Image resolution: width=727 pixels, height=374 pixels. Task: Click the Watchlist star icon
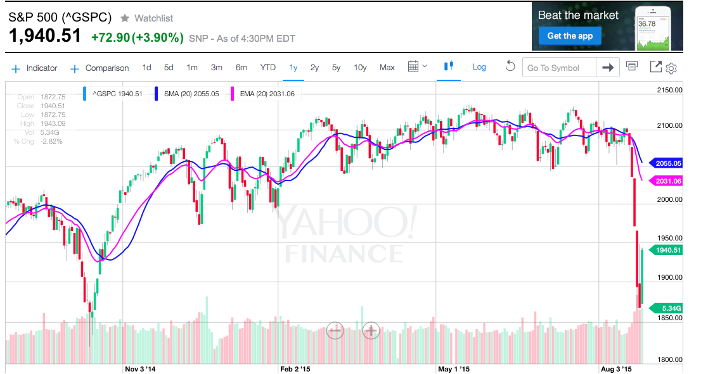click(x=125, y=18)
